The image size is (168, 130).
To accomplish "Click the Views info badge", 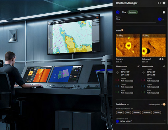I will coord(122,30).
